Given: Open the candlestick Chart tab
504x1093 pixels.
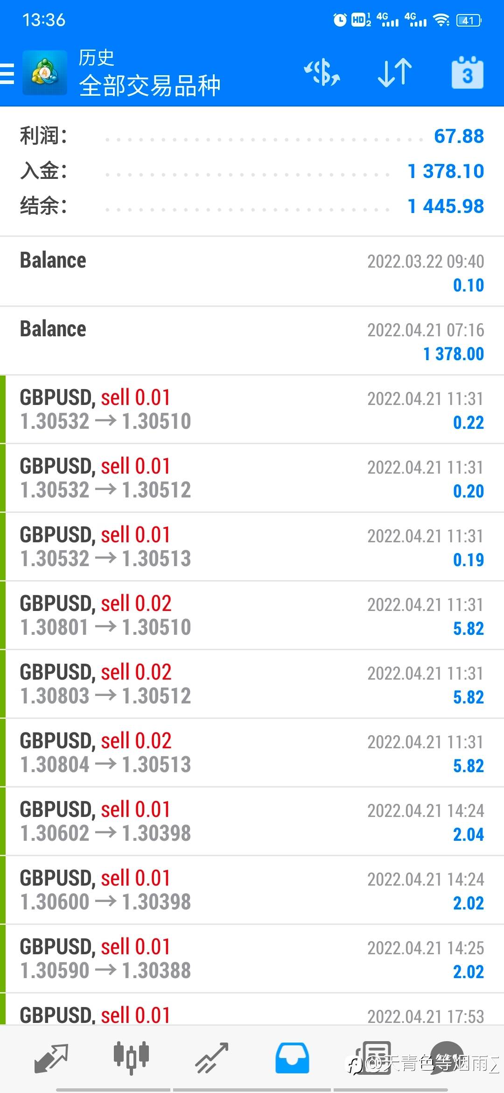Looking at the screenshot, I should [x=131, y=1058].
